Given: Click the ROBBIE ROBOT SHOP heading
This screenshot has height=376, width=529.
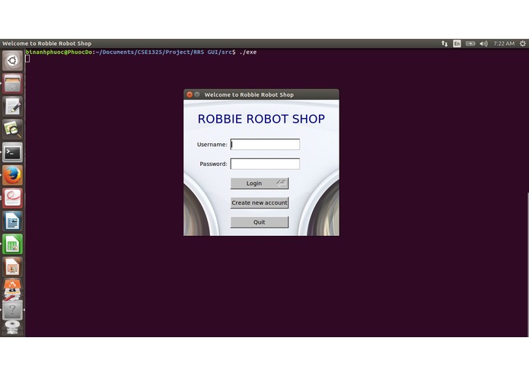Looking at the screenshot, I should tap(261, 119).
